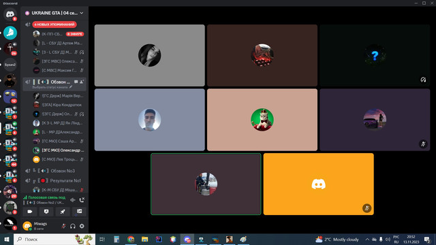Focus purple sunset car avatar tile
This screenshot has width=436, height=245.
click(x=375, y=120)
